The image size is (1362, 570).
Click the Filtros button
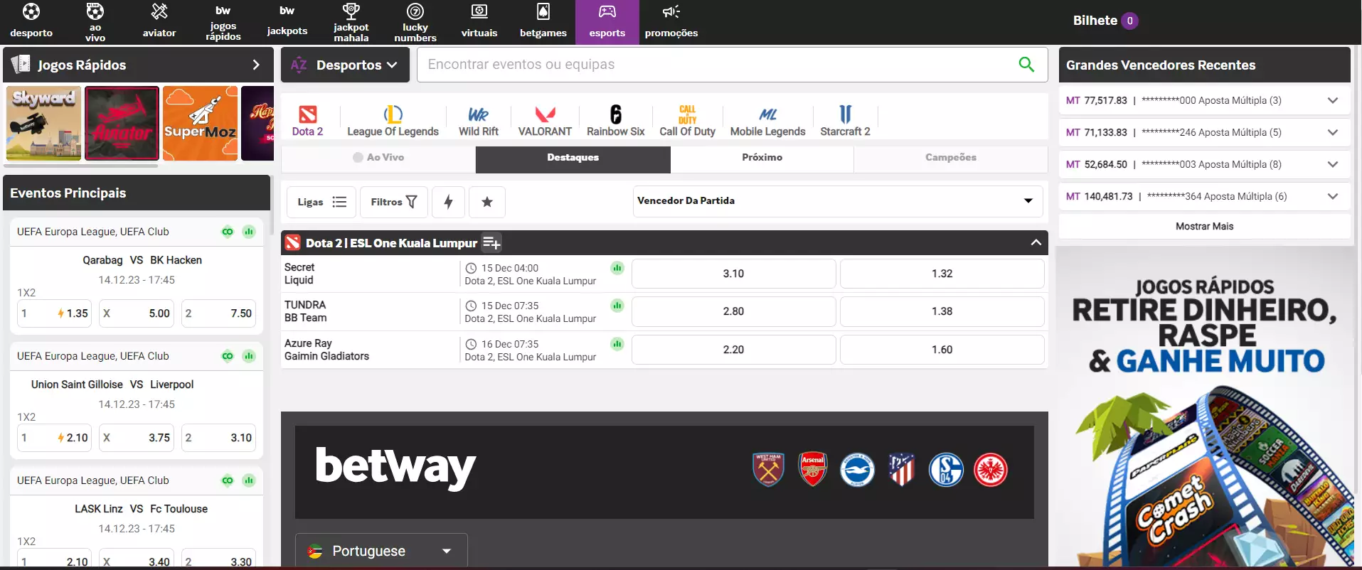(393, 202)
